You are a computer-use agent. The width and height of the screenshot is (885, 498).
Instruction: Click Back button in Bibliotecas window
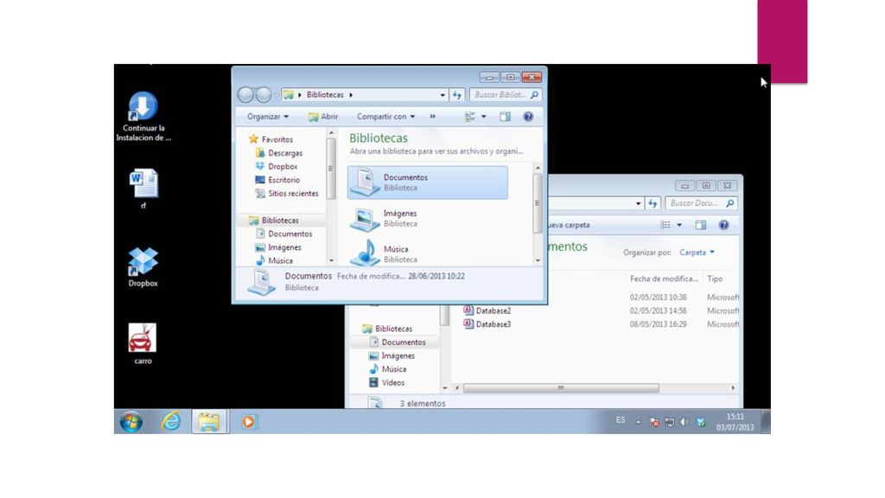point(245,95)
